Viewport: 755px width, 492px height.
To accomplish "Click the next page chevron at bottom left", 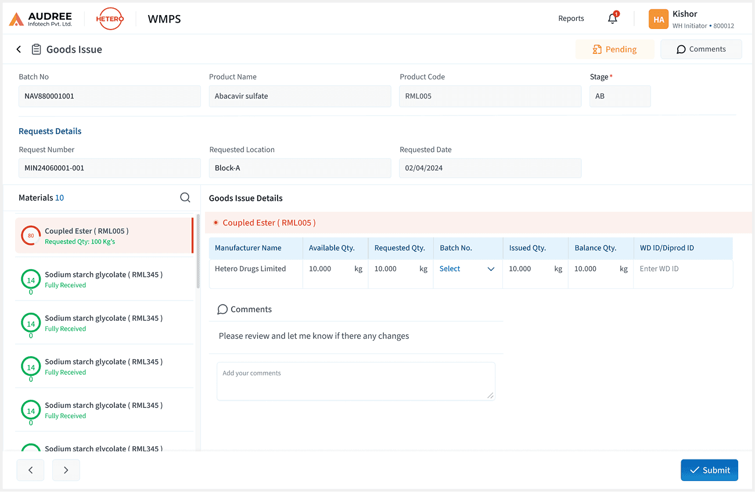I will tap(66, 470).
